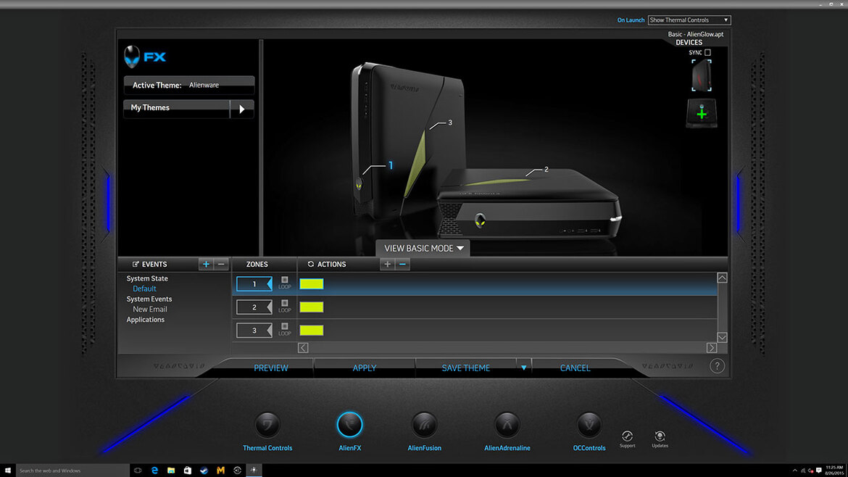Viewport: 848px width, 477px height.
Task: Expand the My Themes arrow
Action: coord(242,109)
